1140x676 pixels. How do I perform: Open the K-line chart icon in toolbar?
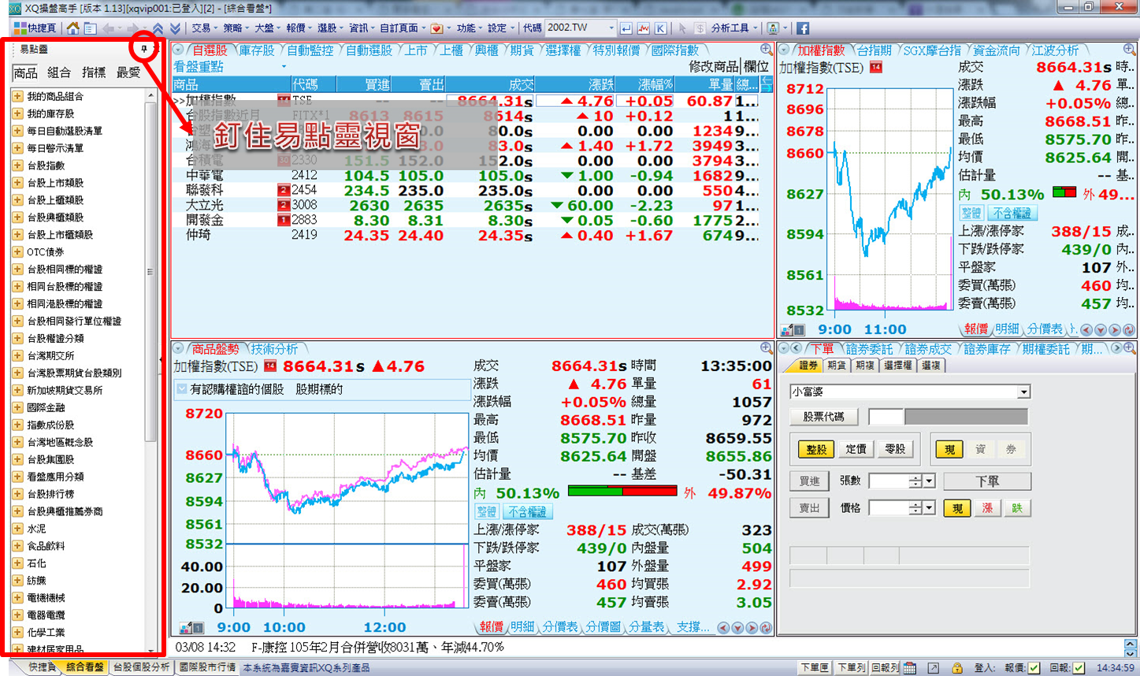[x=660, y=28]
